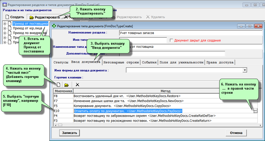The width and height of the screenshot is (265, 141).
Task: Select Приход по внедрению in the tree
Action: (30, 33)
